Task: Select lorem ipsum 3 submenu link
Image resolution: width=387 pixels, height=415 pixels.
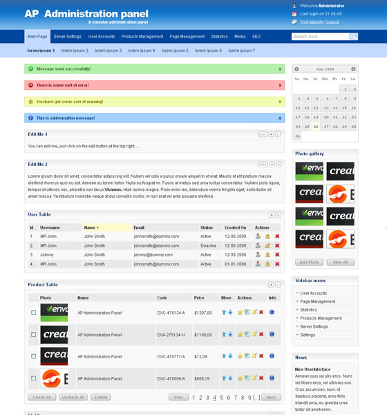Action: [108, 50]
